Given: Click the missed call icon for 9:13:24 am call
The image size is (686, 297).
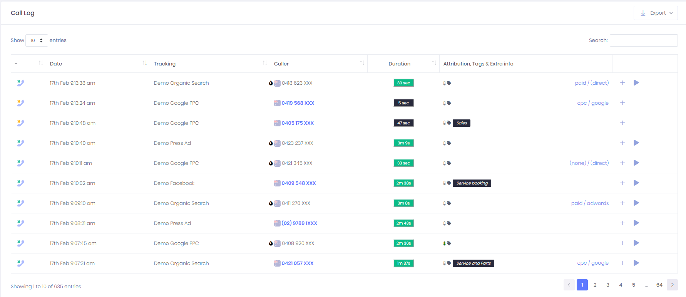Looking at the screenshot, I should [20, 103].
